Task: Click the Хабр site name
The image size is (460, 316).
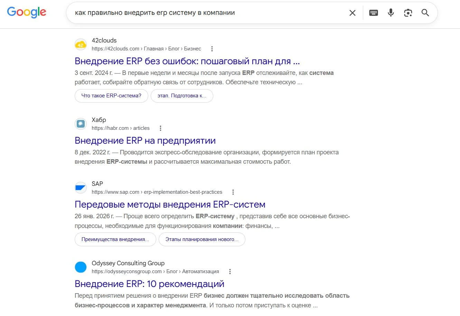Action: (99, 120)
